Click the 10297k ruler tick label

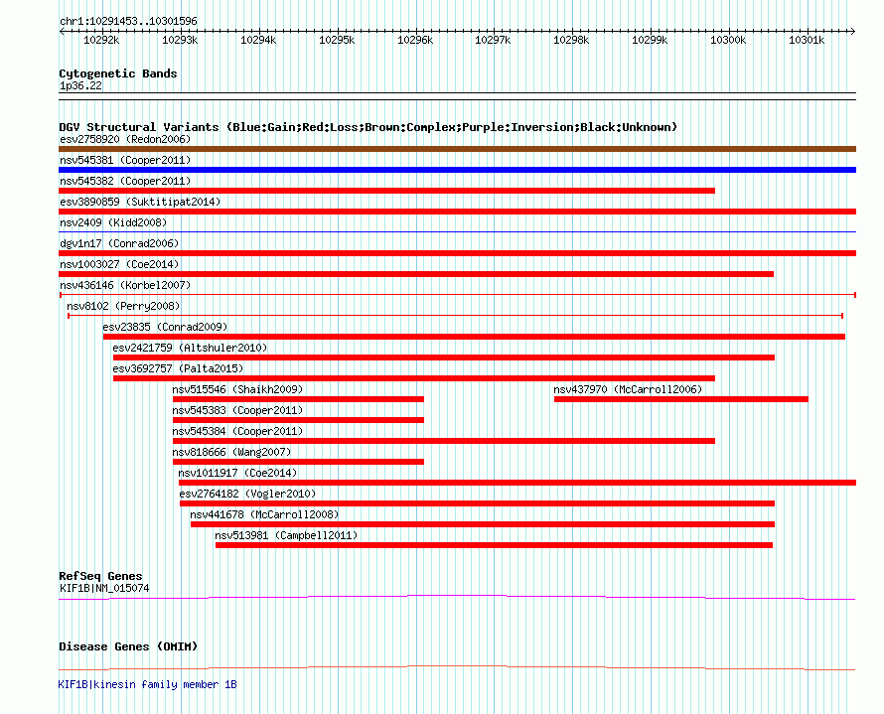point(493,40)
